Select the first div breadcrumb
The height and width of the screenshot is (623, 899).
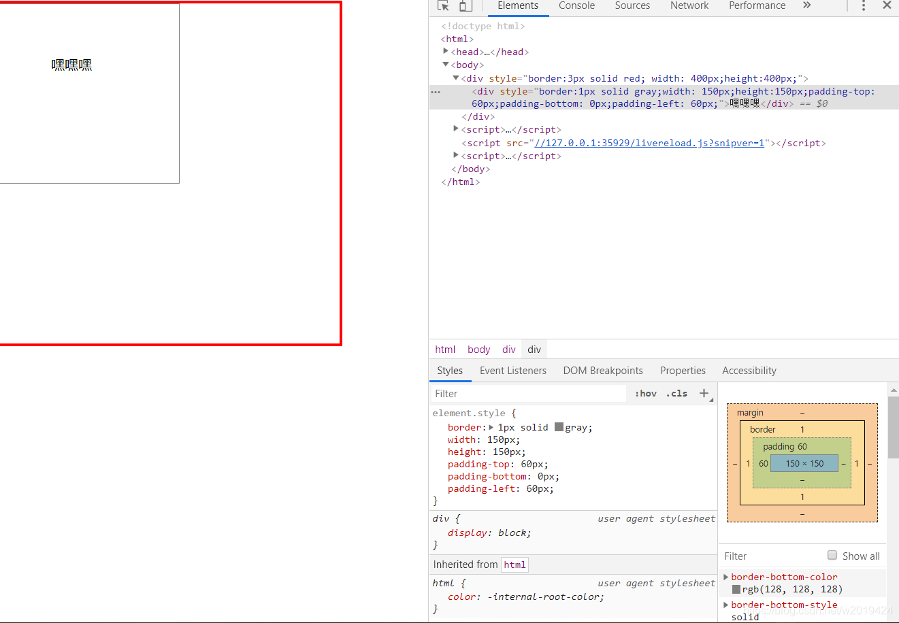coord(509,350)
